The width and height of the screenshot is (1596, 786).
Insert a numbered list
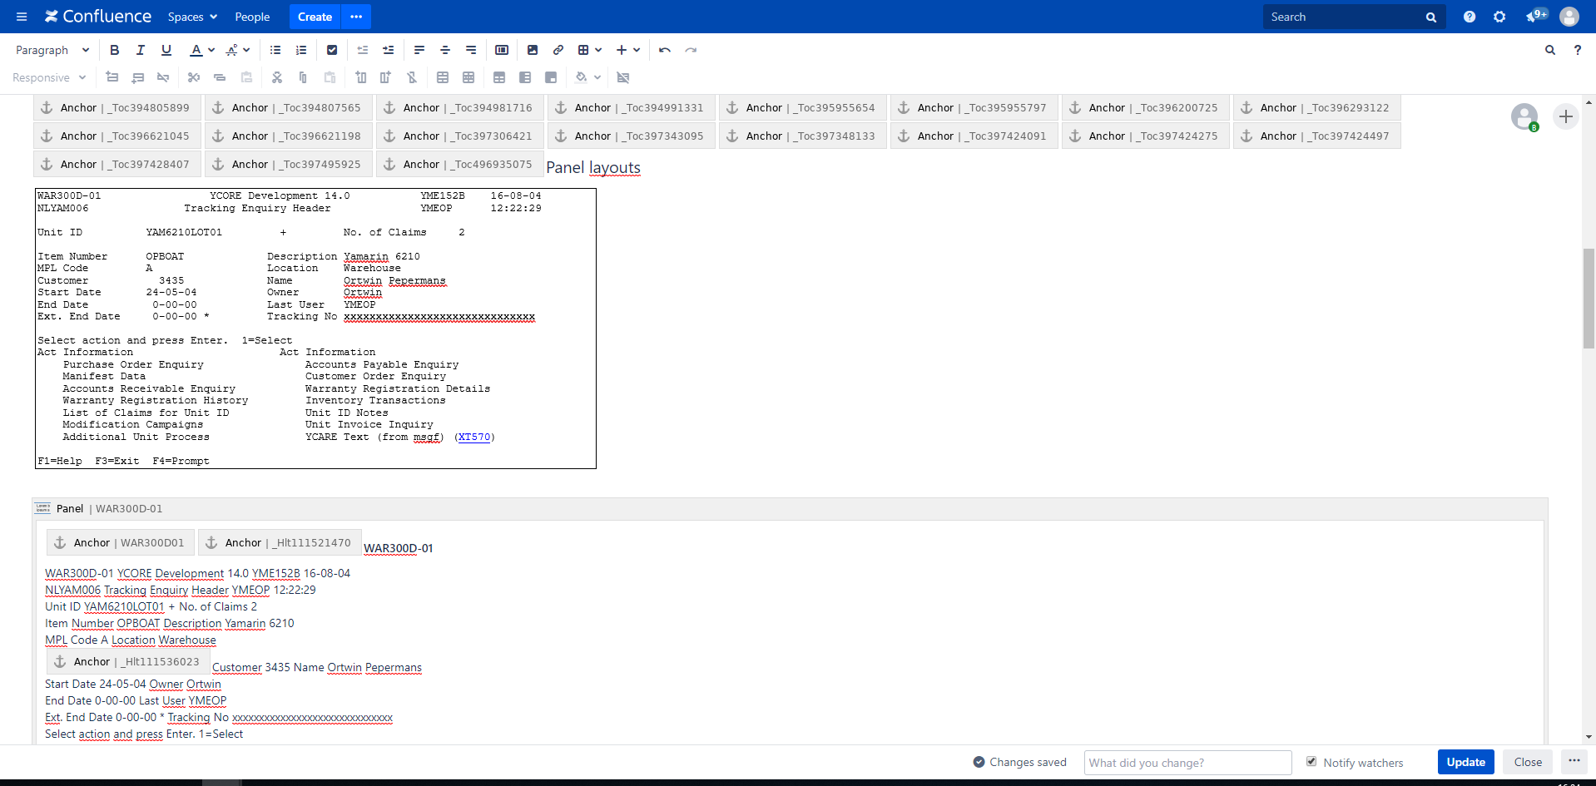tap(301, 50)
